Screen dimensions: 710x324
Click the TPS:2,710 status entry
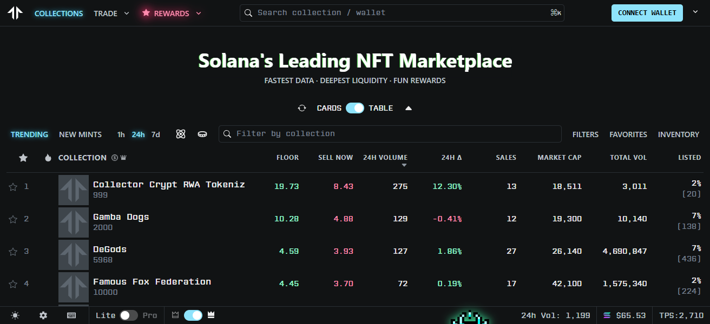(681, 315)
